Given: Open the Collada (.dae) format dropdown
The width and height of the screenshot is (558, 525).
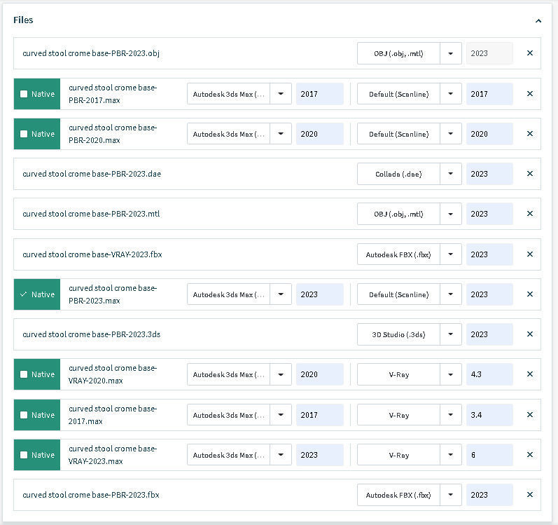Looking at the screenshot, I should (x=451, y=174).
